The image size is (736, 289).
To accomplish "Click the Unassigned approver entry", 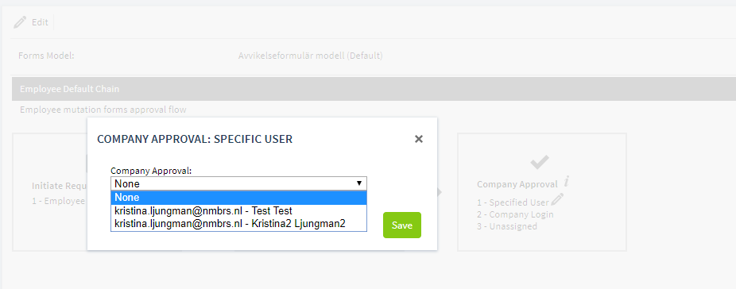I will click(x=507, y=226).
